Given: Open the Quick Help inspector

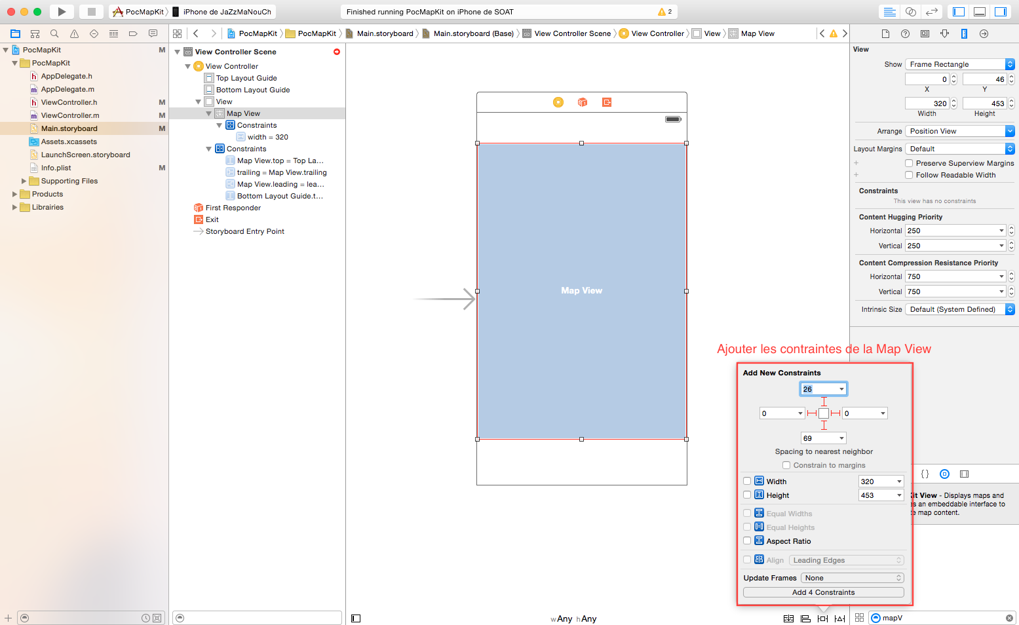Looking at the screenshot, I should click(905, 33).
